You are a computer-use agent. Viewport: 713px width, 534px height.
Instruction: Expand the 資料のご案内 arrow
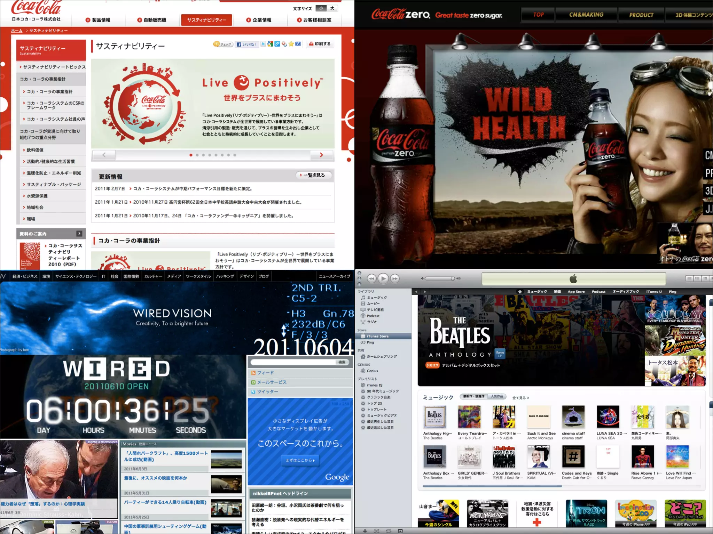tap(79, 234)
